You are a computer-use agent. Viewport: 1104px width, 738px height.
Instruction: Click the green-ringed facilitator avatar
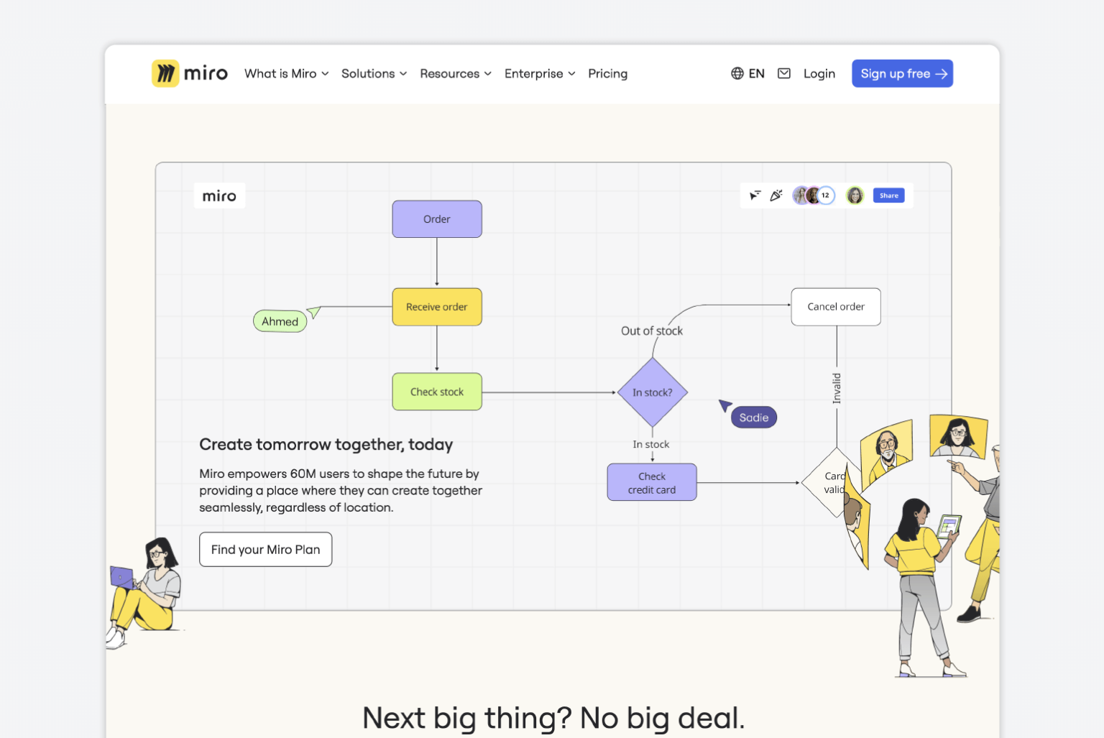point(855,195)
